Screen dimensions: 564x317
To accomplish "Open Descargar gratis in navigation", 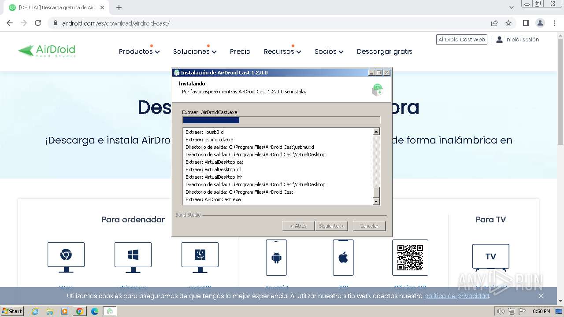I will pyautogui.click(x=385, y=52).
